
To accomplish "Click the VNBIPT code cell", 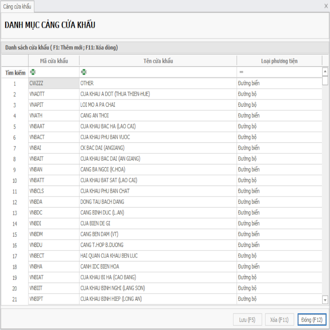I will (x=54, y=299).
